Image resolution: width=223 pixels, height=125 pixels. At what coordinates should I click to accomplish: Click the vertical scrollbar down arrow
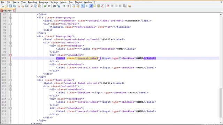point(221,122)
